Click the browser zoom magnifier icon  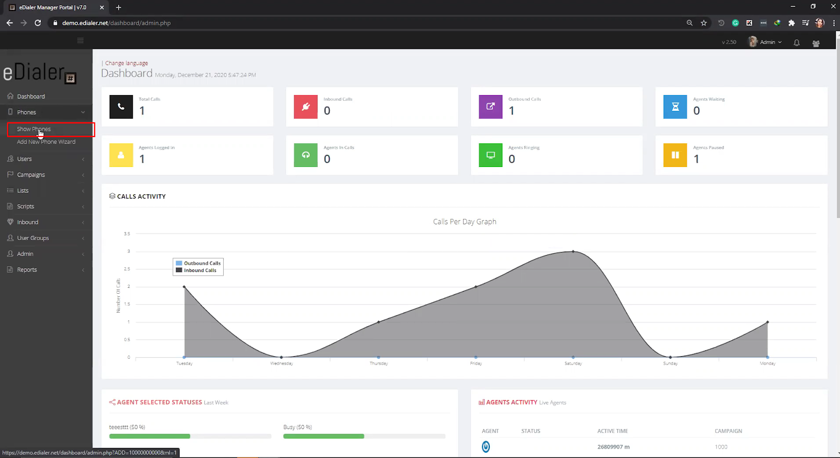tap(689, 23)
